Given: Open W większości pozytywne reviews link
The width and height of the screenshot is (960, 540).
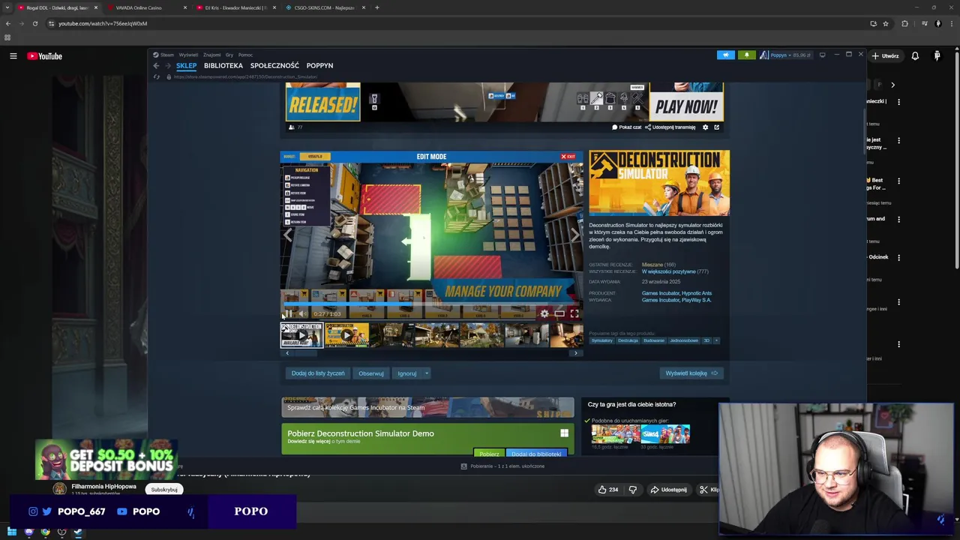Looking at the screenshot, I should pyautogui.click(x=668, y=271).
